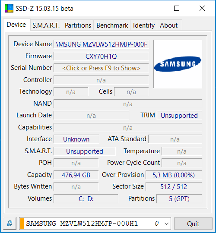Open the Partitions tab

[x=78, y=25]
